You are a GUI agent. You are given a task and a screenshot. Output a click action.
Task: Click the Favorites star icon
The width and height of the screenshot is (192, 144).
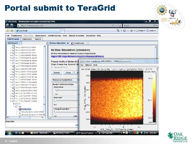7,30
